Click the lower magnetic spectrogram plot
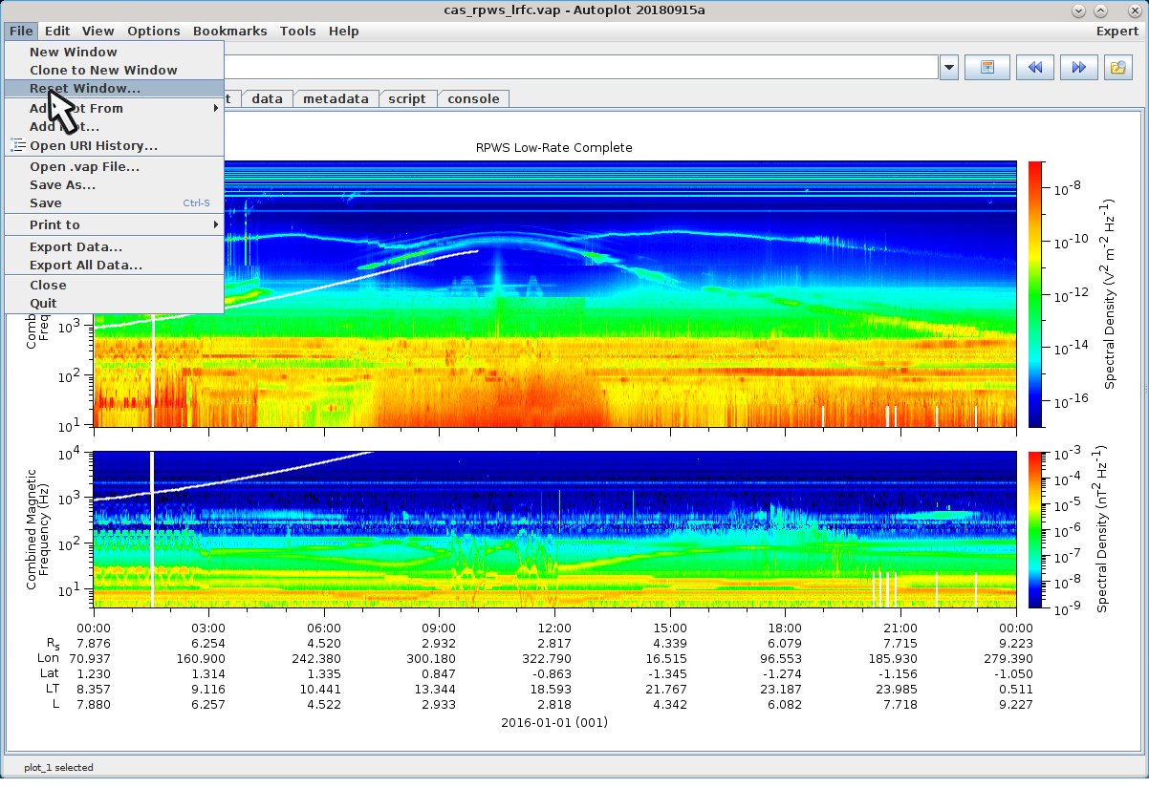1149x788 pixels. (x=554, y=529)
